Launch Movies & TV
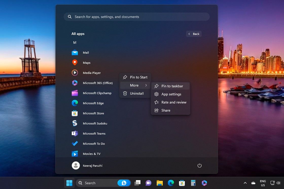 tap(92, 154)
